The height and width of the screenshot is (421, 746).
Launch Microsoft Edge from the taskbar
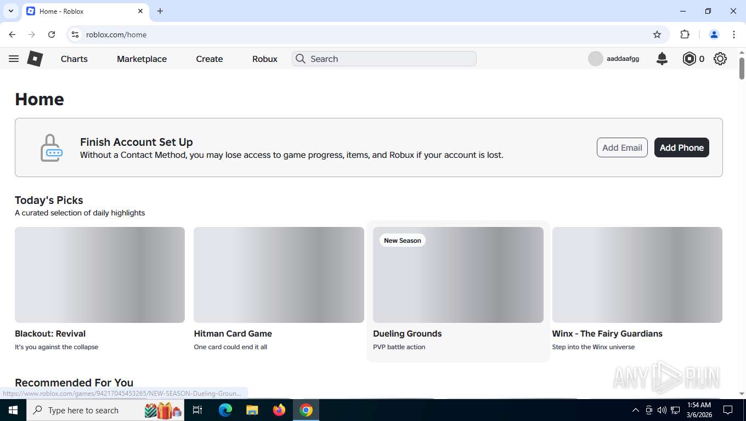pyautogui.click(x=225, y=410)
